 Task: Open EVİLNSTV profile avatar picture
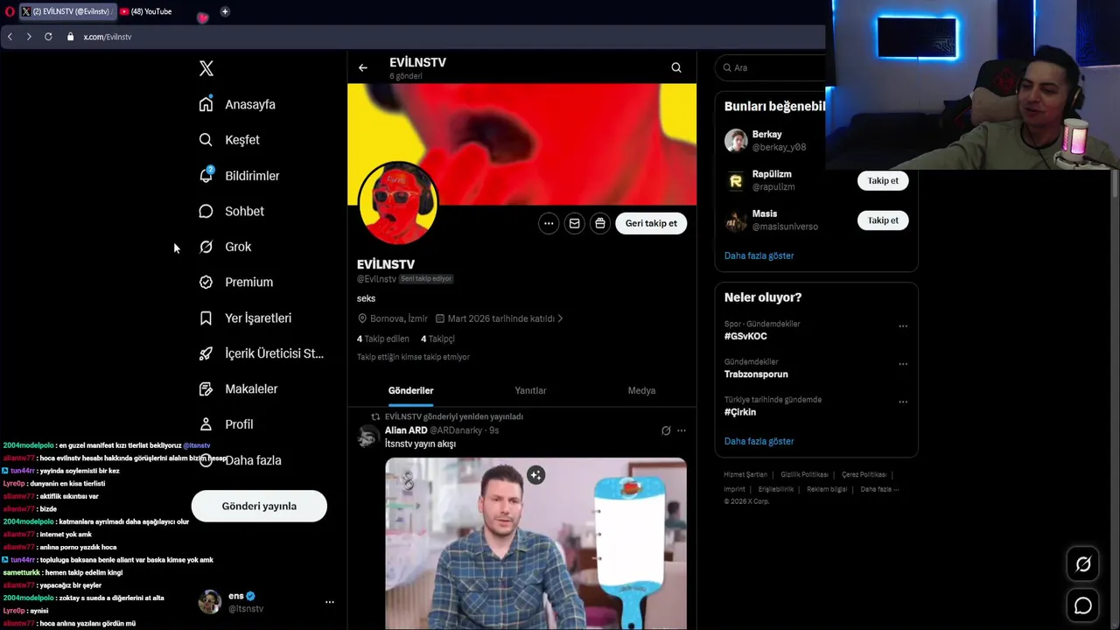click(397, 202)
